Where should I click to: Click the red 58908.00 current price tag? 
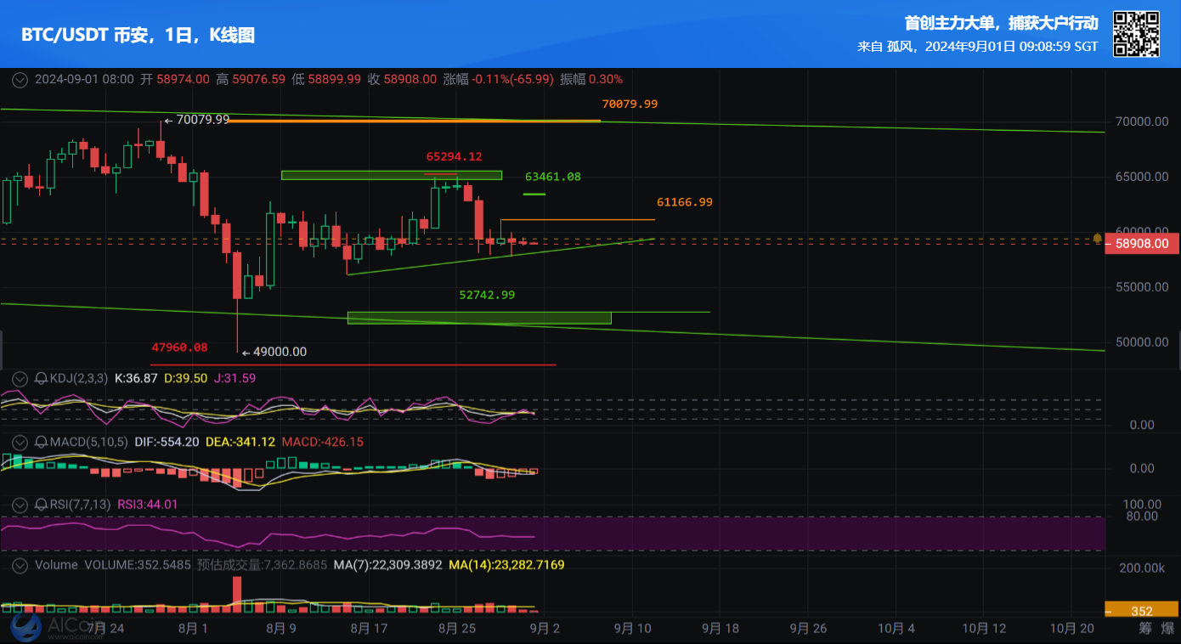coord(1142,244)
